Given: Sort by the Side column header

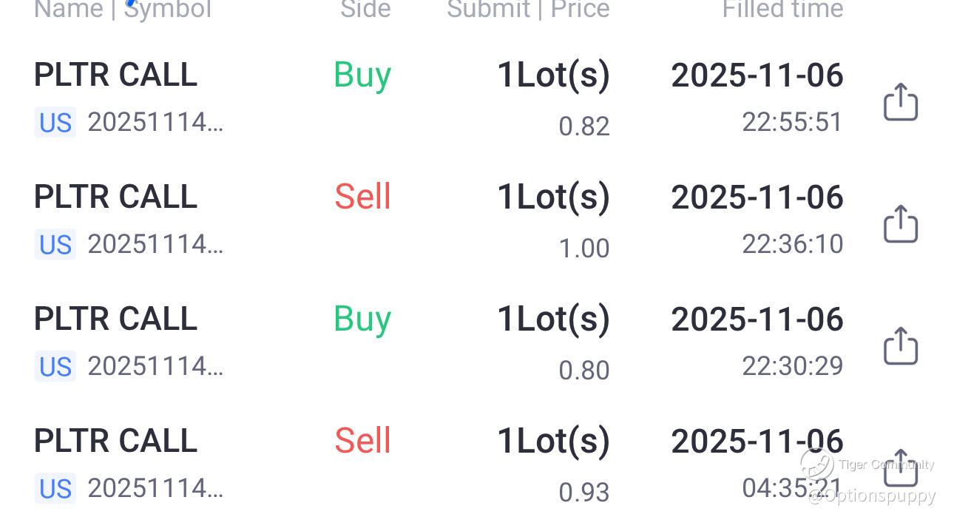Looking at the screenshot, I should point(365,10).
